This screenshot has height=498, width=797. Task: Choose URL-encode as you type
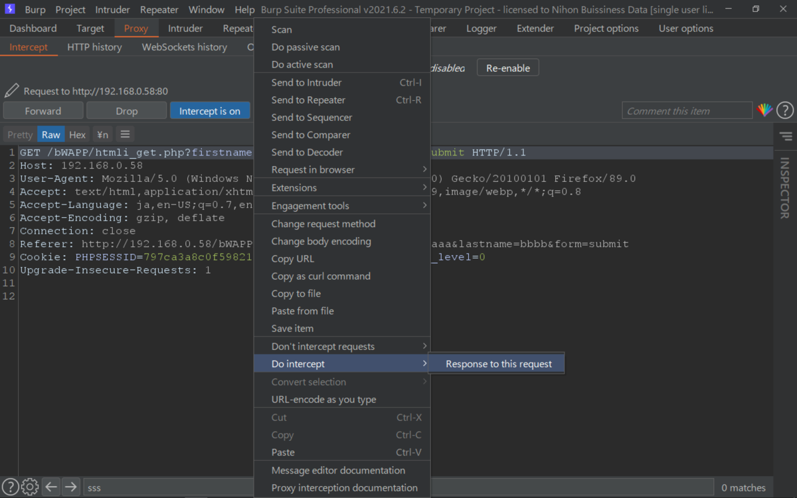pyautogui.click(x=342, y=399)
